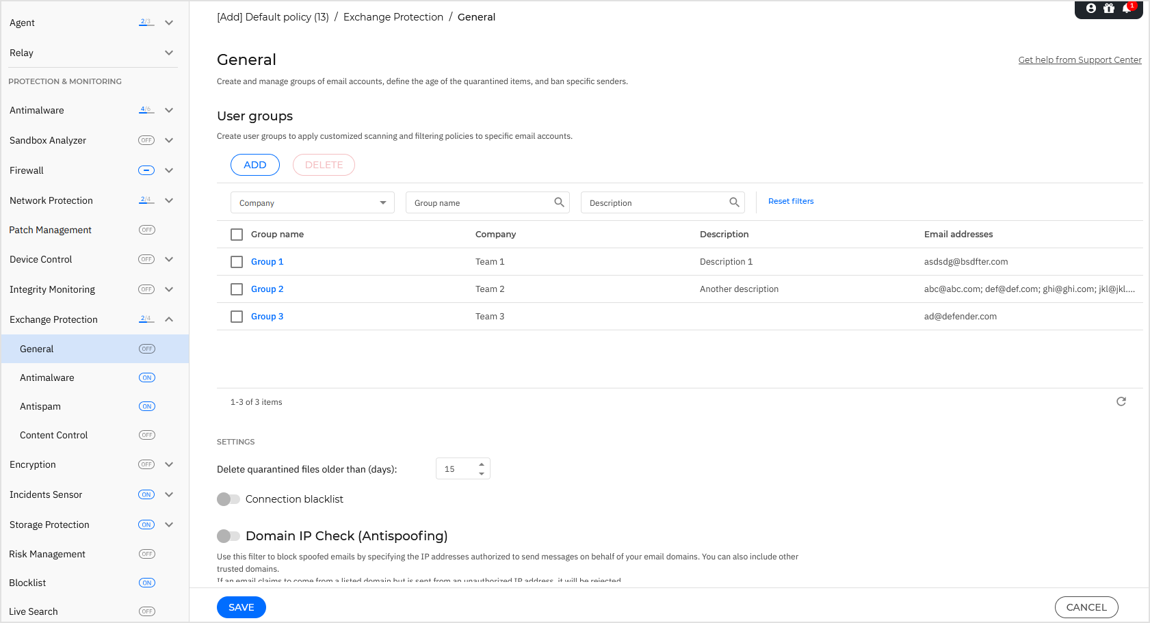Open the user account icon
The height and width of the screenshot is (623, 1150).
coord(1091,8)
